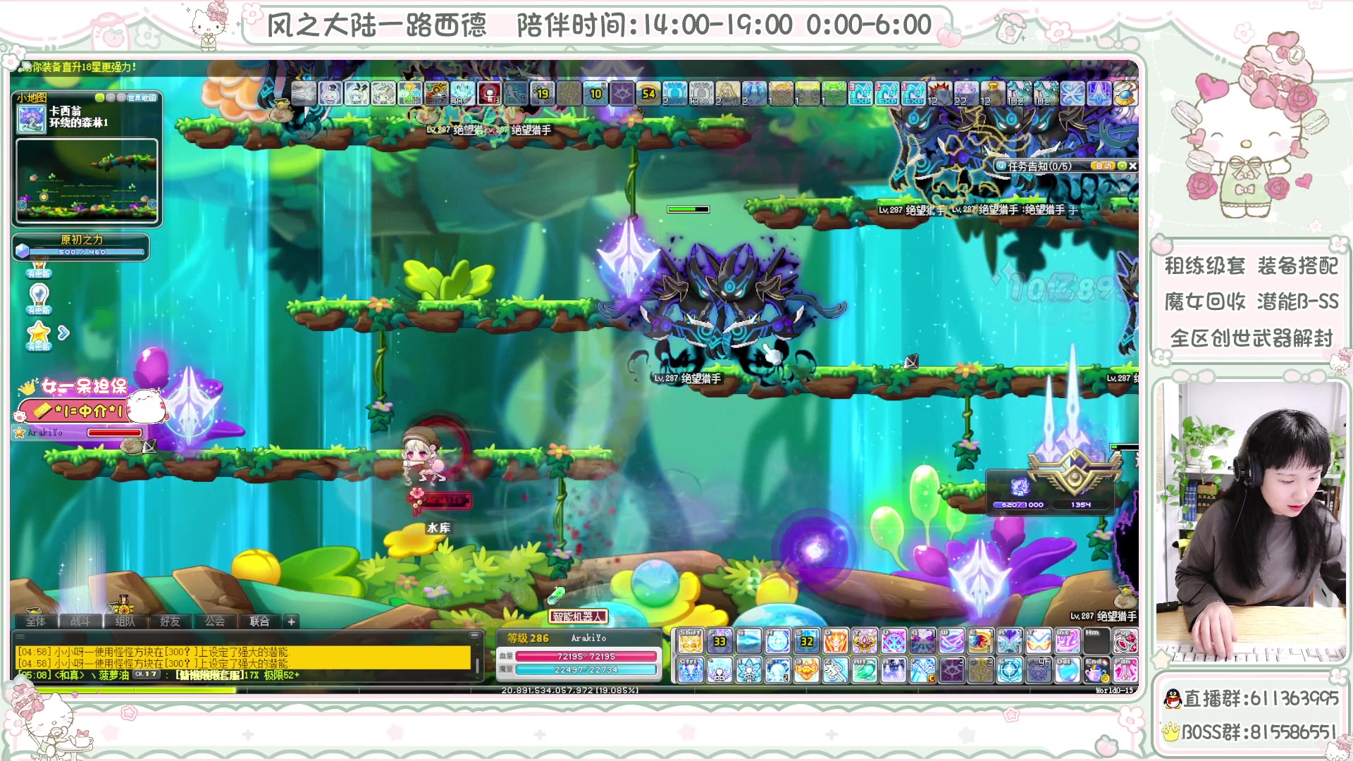This screenshot has height=761, width=1353.
Task: Use the S-key skill showing cooldown 32
Action: click(806, 641)
